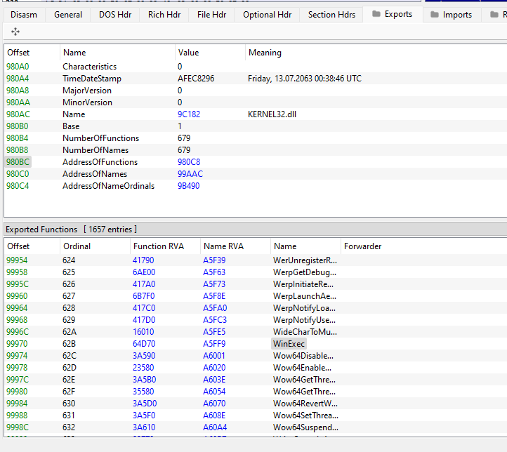Select the WinExec export name
Viewport: 507px width, 452px height.
coord(289,344)
